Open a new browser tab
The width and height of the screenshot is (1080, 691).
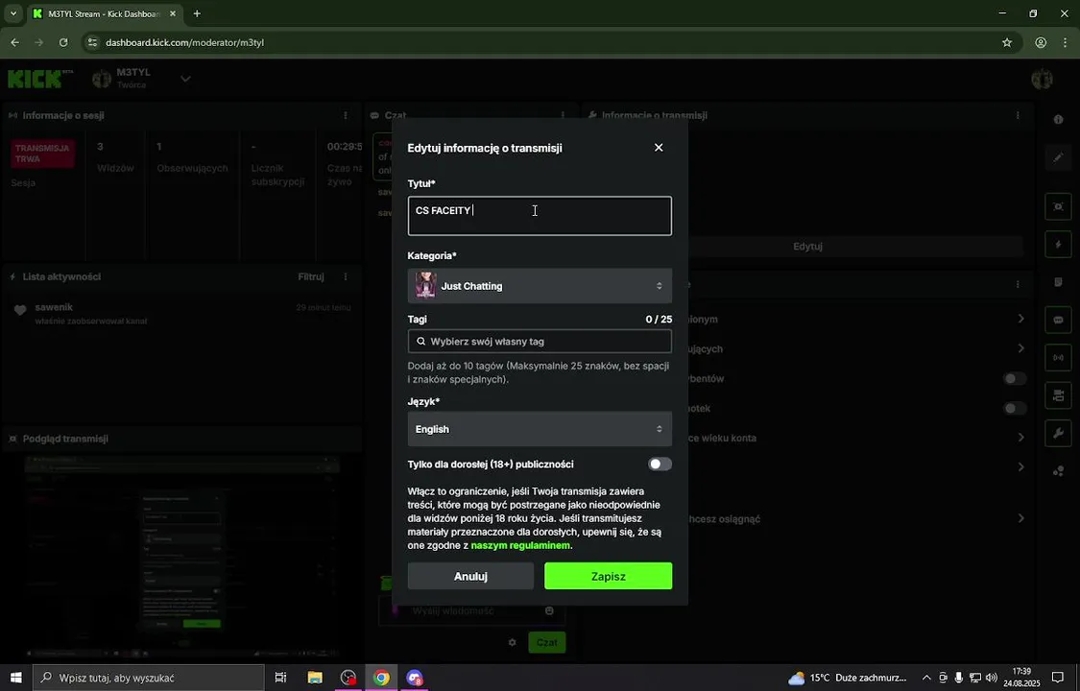coord(197,13)
